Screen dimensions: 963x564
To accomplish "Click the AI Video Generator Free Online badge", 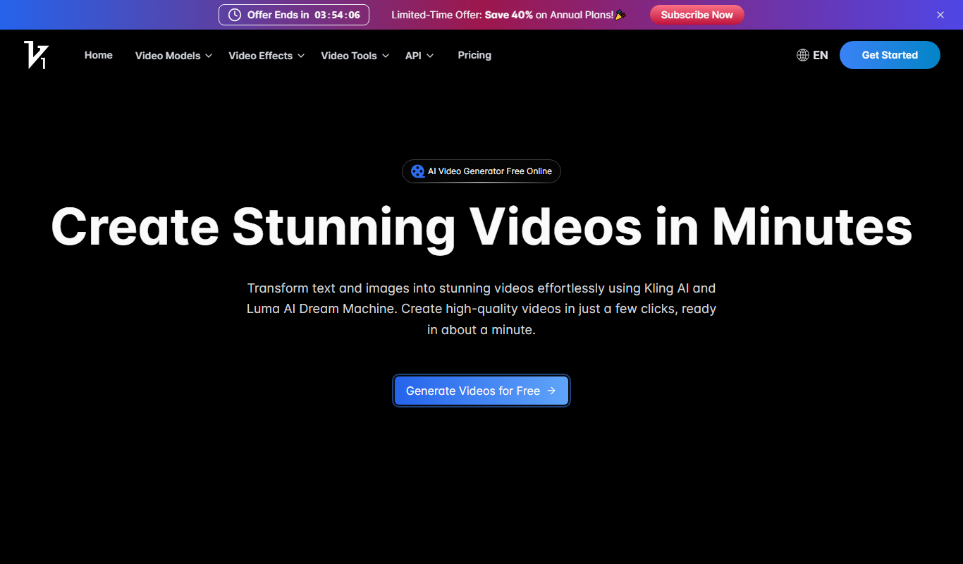I will pos(481,171).
